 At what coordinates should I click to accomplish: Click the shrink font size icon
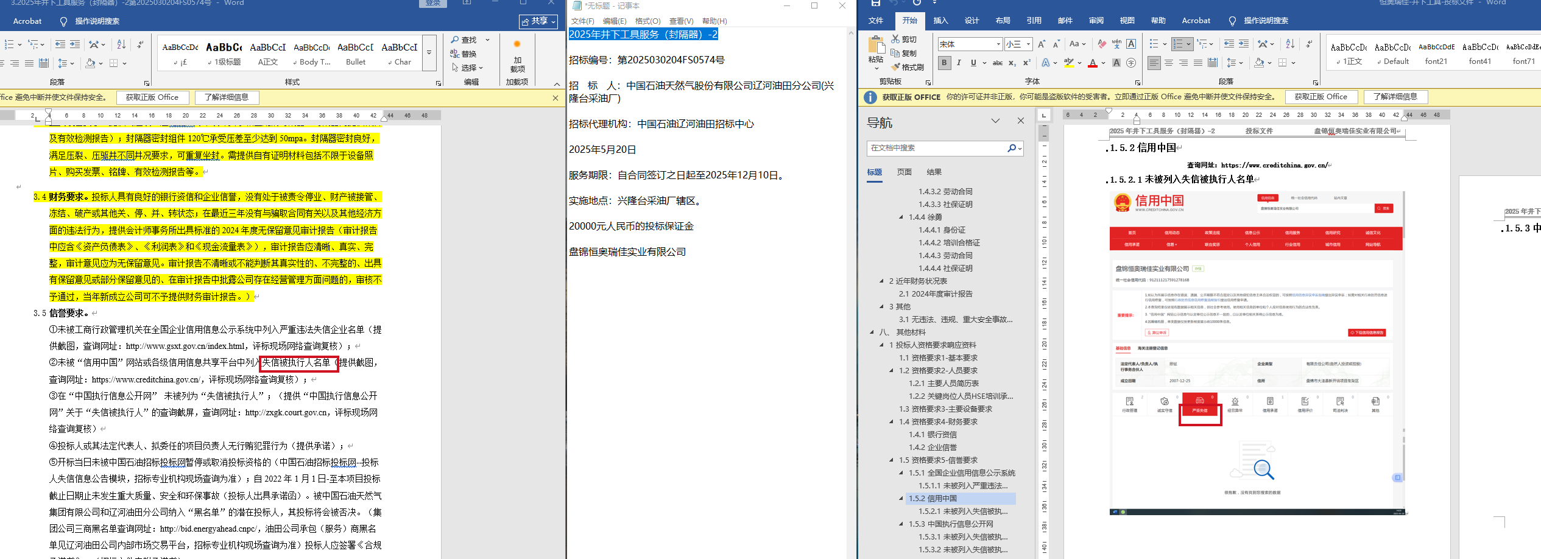tap(1056, 44)
